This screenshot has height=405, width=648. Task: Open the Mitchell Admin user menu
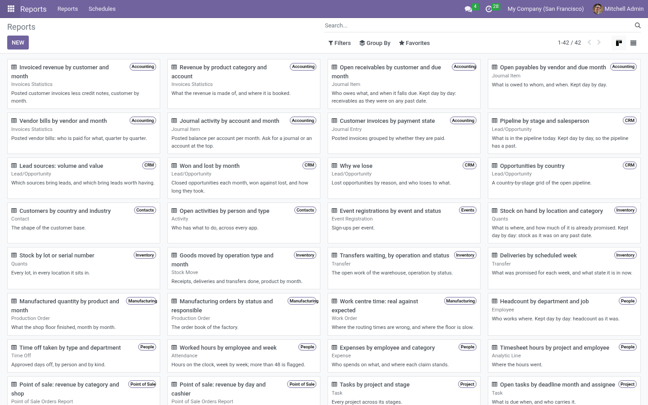(618, 9)
